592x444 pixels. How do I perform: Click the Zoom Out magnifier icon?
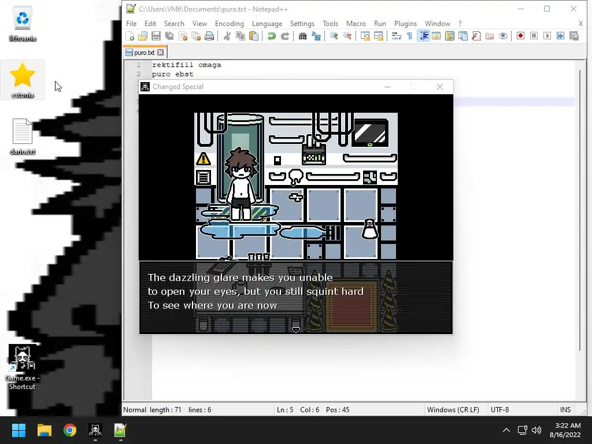[x=347, y=36]
